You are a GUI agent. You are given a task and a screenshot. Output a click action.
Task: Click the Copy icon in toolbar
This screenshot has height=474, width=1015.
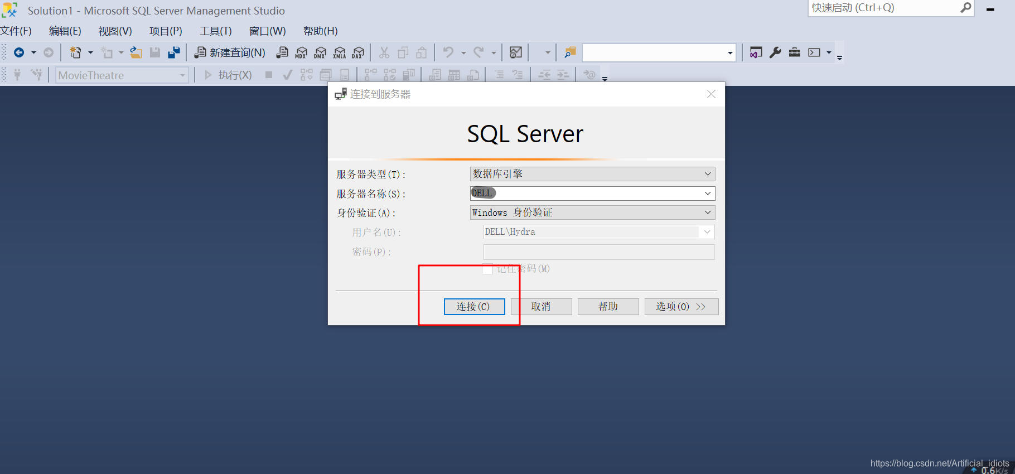403,52
